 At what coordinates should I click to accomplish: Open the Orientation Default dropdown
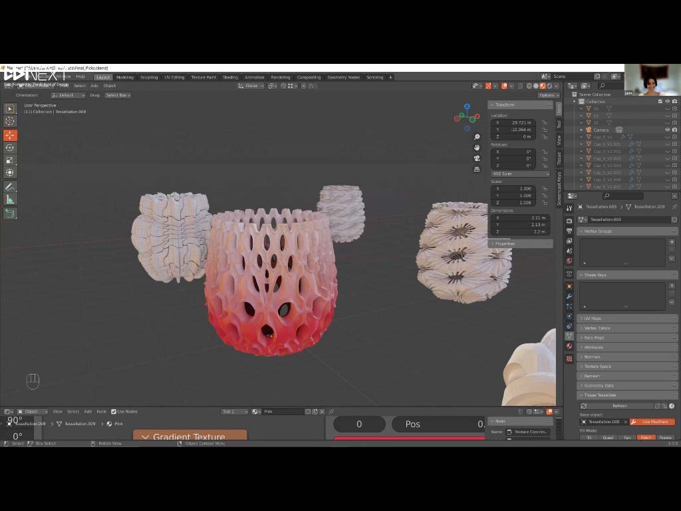tap(68, 95)
